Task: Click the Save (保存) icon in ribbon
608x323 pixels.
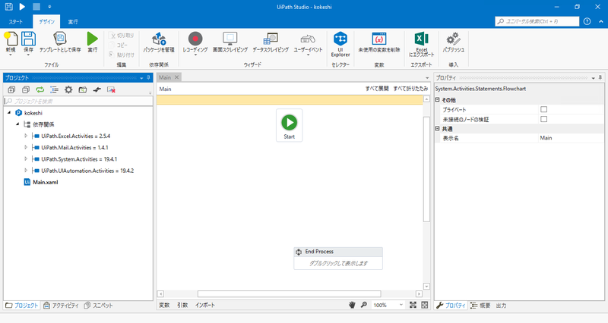Action: (x=28, y=39)
